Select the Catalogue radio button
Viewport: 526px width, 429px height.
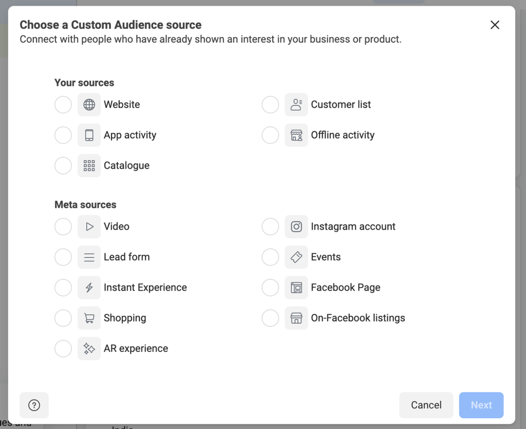tap(63, 166)
